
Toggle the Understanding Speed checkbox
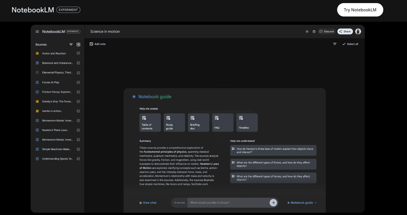tap(78, 159)
